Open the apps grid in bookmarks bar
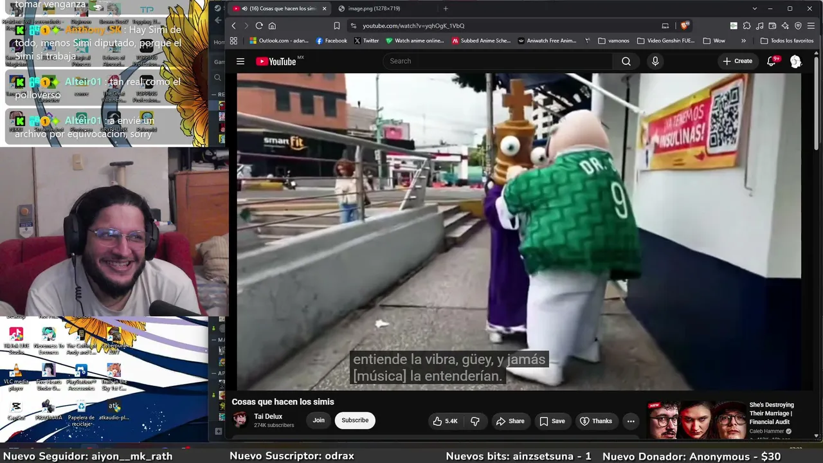The width and height of the screenshot is (823, 463). point(233,41)
